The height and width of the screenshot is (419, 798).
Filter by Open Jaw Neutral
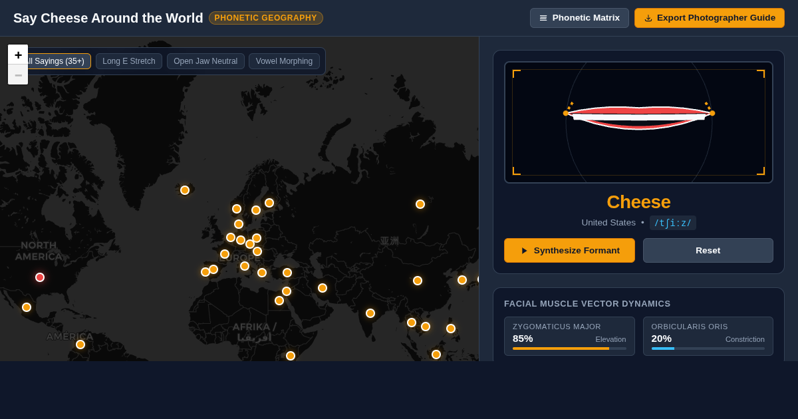[205, 61]
